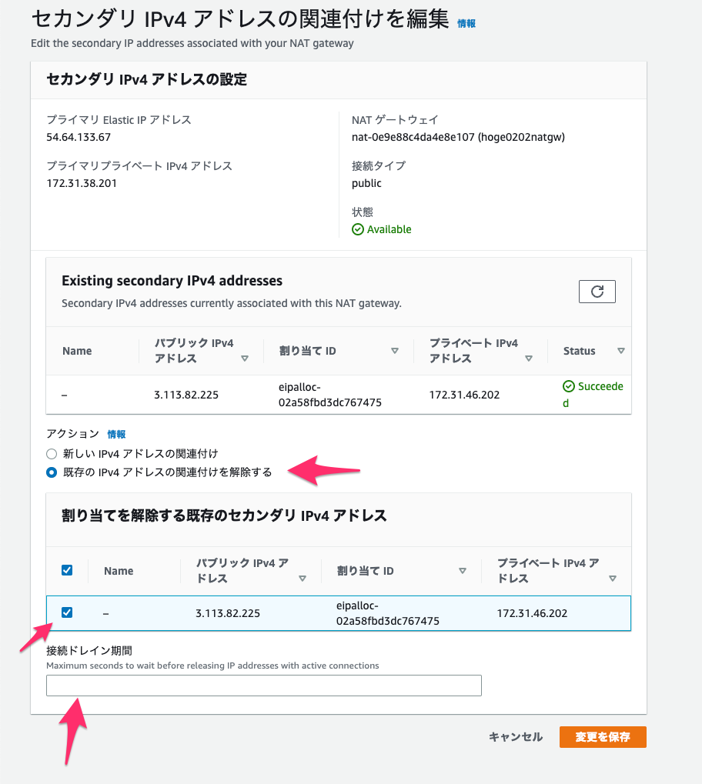The width and height of the screenshot is (702, 784).
Task: Uncheck the select-all checkbox in unassign table
Action: click(67, 570)
